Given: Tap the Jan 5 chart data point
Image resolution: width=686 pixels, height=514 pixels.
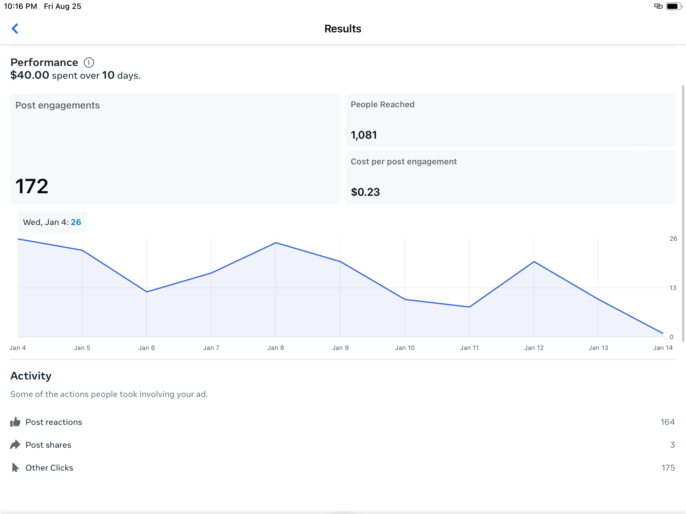Looking at the screenshot, I should tap(82, 250).
